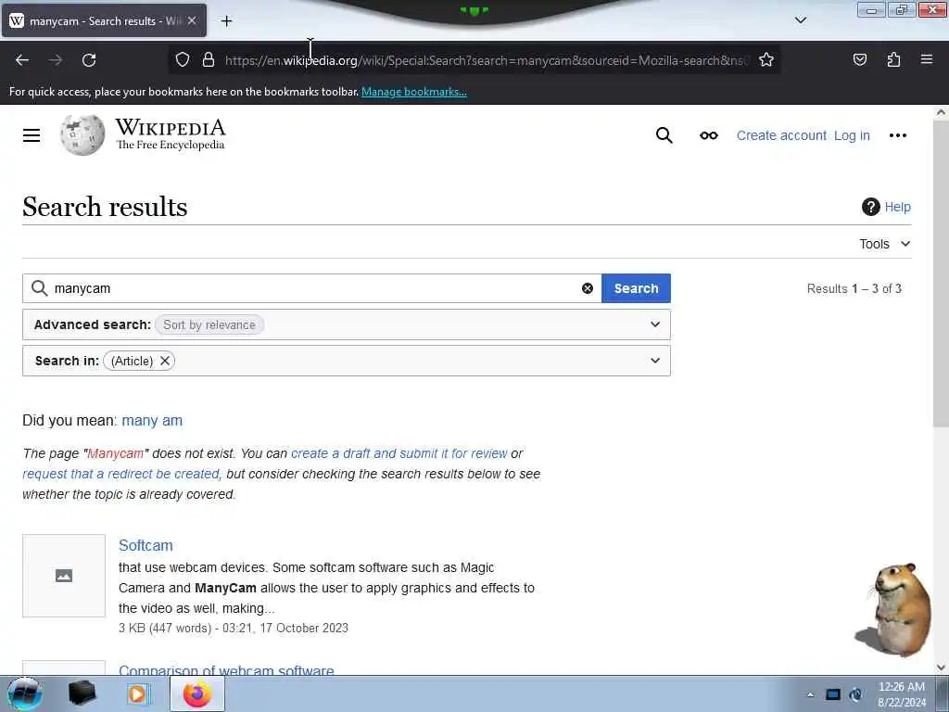949x712 pixels.
Task: Open the three-dot personal tools menu
Action: (897, 135)
